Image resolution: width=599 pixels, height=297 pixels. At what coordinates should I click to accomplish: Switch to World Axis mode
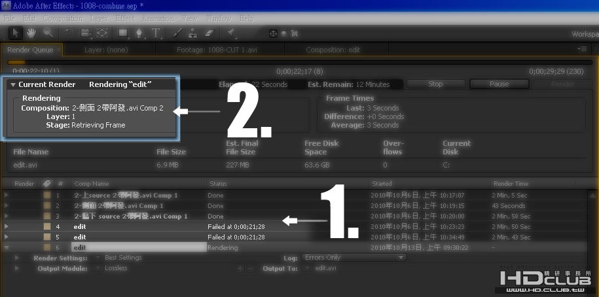pos(284,33)
